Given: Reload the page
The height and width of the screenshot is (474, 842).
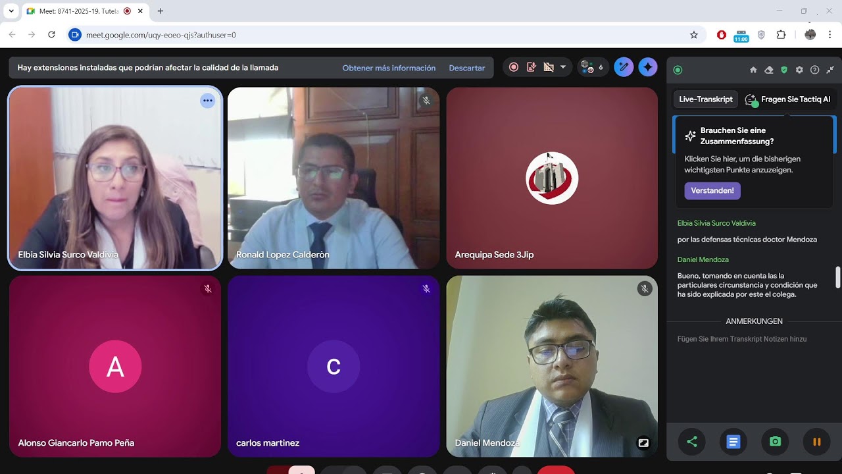Looking at the screenshot, I should pyautogui.click(x=51, y=35).
